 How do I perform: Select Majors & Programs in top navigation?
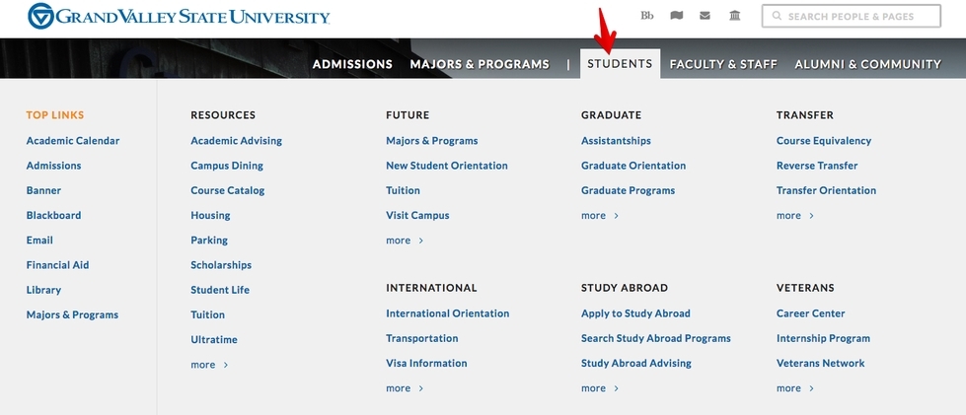tap(480, 64)
